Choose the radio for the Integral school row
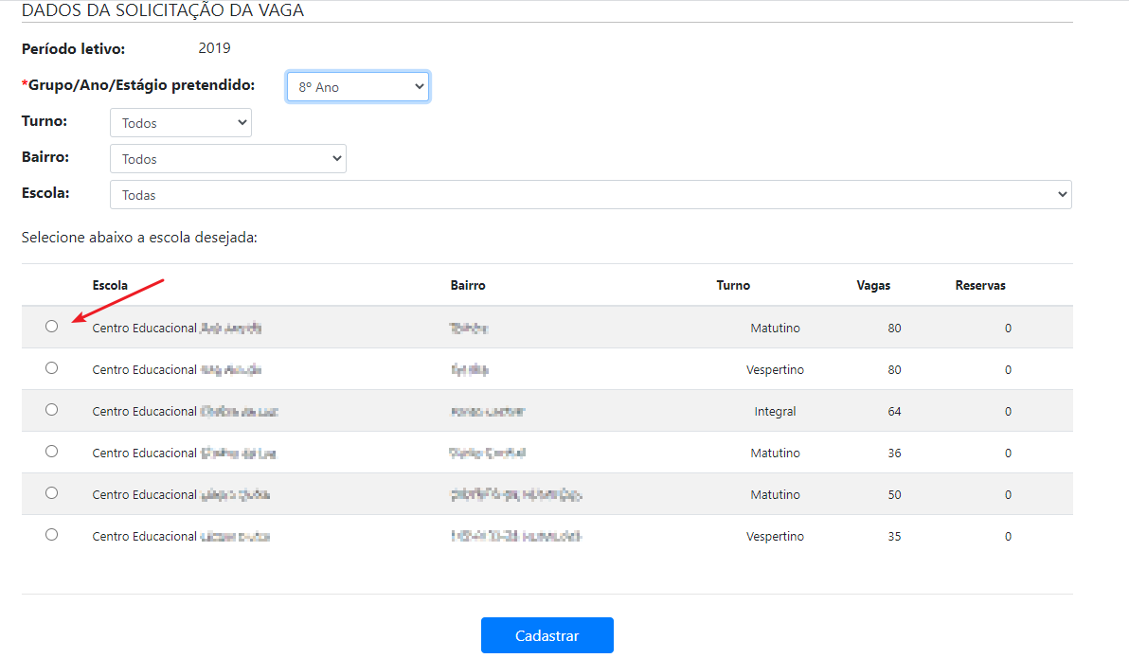Screen dimensions: 1129x658 (x=51, y=409)
